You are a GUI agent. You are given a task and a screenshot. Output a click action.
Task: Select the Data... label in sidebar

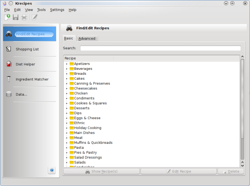22,94
